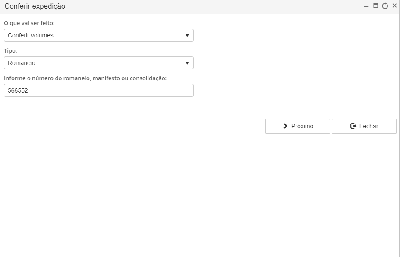Click the 'O que vai ser feito:' label
Screen dimensions: 400x258
point(29,23)
